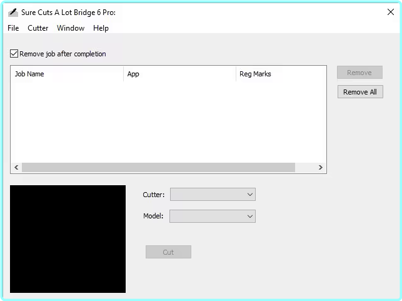Image resolution: width=402 pixels, height=301 pixels.
Task: Click the Remove button
Action: coord(359,73)
